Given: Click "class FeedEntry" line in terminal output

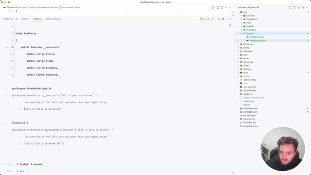Looking at the screenshot, I should 26,34.
